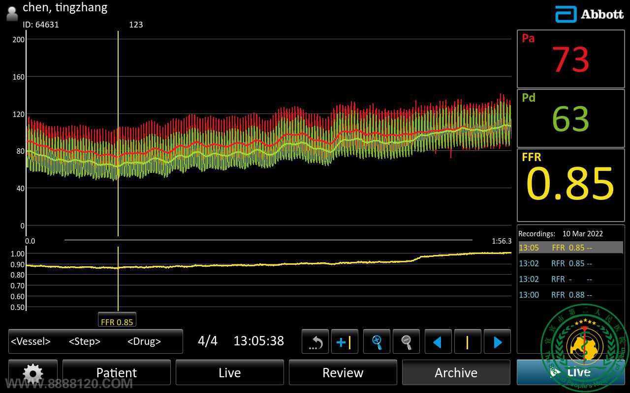Move cursor left with blue arrow

(x=438, y=341)
